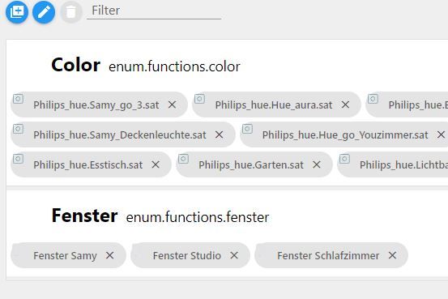Remove Philips_hue.Hue_aura.sat chip

pos(345,105)
